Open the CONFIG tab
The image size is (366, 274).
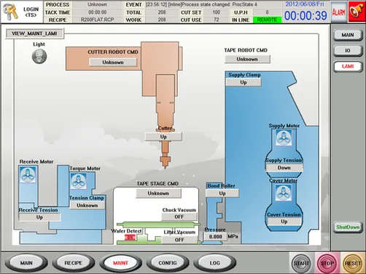tap(168, 263)
